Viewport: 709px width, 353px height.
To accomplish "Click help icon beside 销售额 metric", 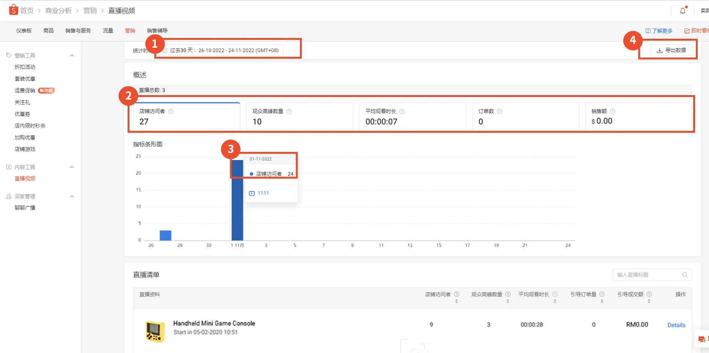I will (x=612, y=111).
